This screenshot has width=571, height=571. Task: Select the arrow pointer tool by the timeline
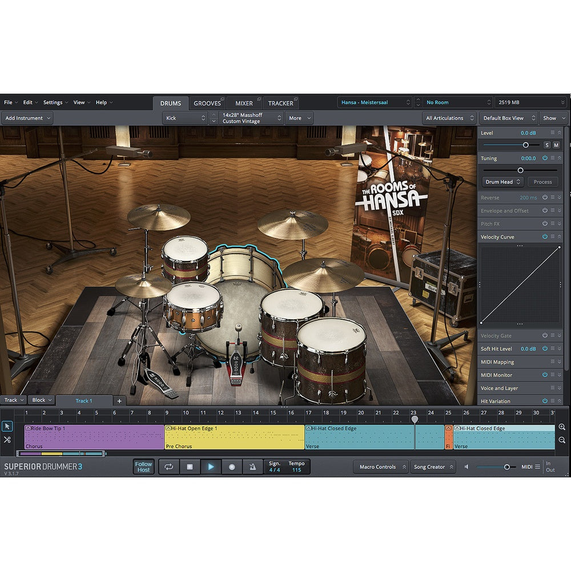point(7,427)
